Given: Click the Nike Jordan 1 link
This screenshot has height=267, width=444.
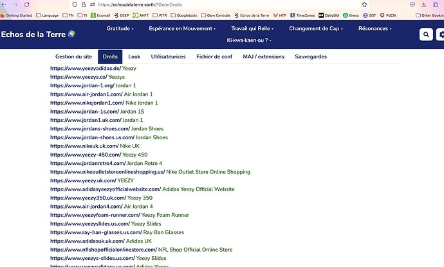Looking at the screenshot, I should click(x=142, y=103).
